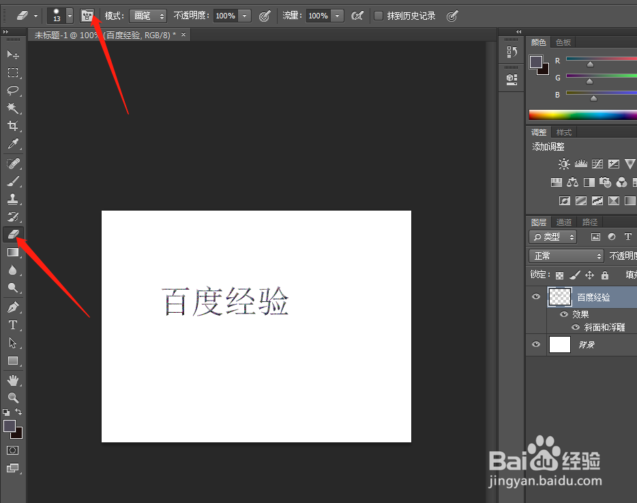This screenshot has width=637, height=503.
Task: Toggle pressure for size
Action: point(452,16)
